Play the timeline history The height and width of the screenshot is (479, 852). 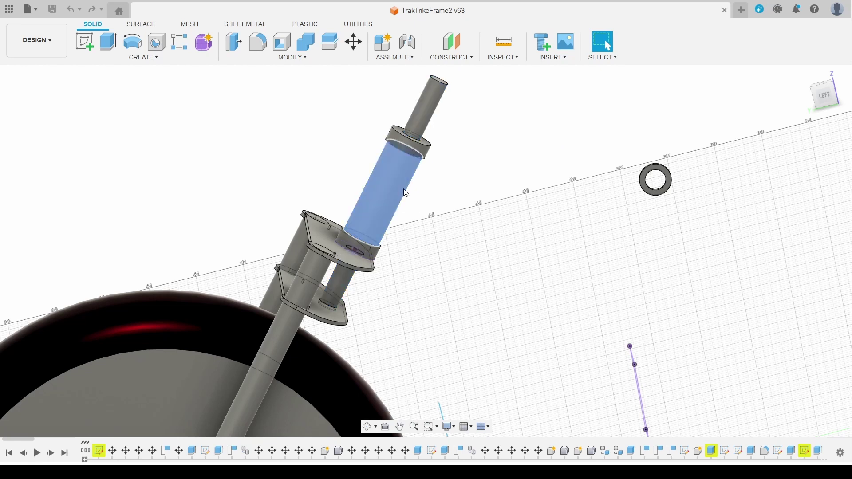pyautogui.click(x=37, y=453)
